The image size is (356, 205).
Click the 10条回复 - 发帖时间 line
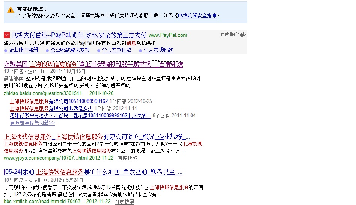[x=44, y=180]
